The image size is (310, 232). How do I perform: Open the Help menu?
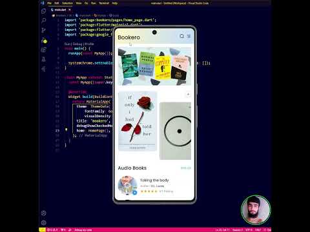click(114, 3)
